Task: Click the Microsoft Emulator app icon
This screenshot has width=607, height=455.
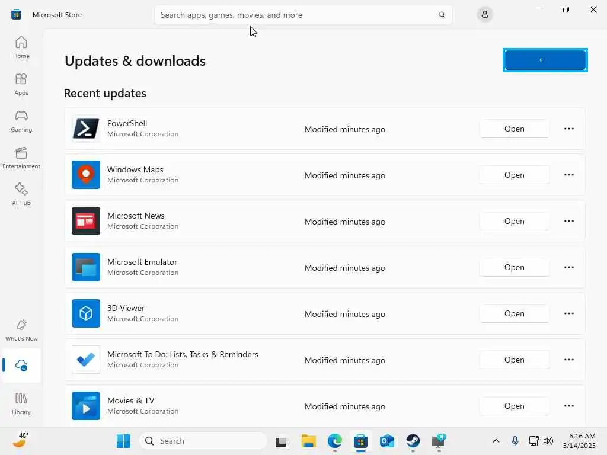Action: click(86, 267)
